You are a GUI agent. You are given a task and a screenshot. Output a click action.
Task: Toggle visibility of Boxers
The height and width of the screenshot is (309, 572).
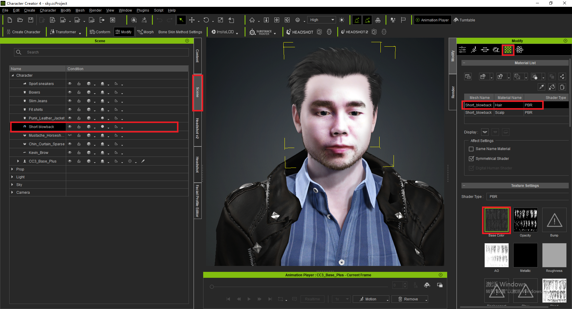70,92
